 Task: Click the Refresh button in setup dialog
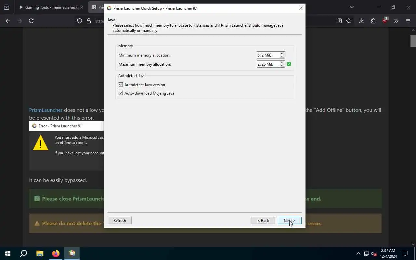120,220
